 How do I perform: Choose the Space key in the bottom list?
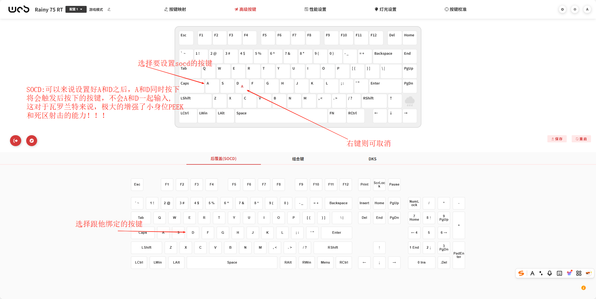click(x=232, y=263)
